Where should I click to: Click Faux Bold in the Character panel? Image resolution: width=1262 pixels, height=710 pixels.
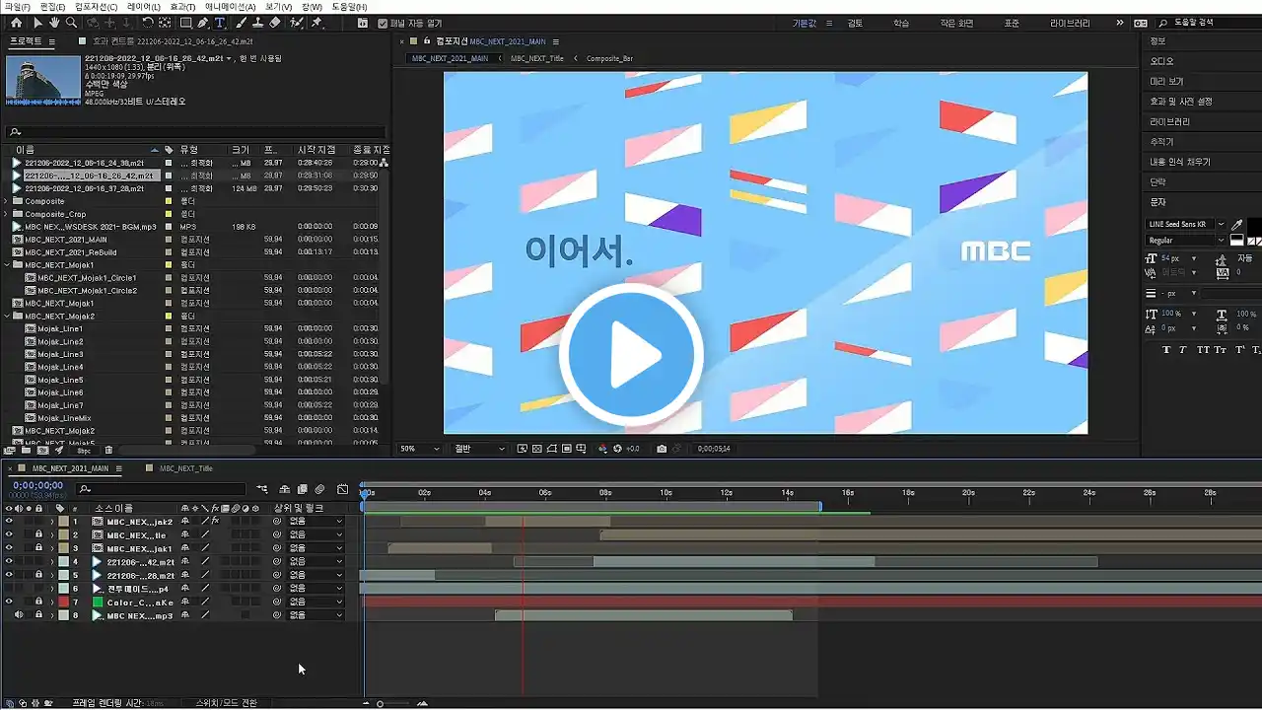(x=1167, y=349)
